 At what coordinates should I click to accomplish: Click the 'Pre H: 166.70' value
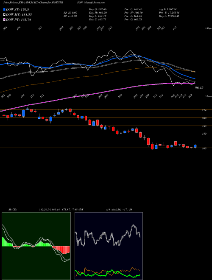(133, 13)
